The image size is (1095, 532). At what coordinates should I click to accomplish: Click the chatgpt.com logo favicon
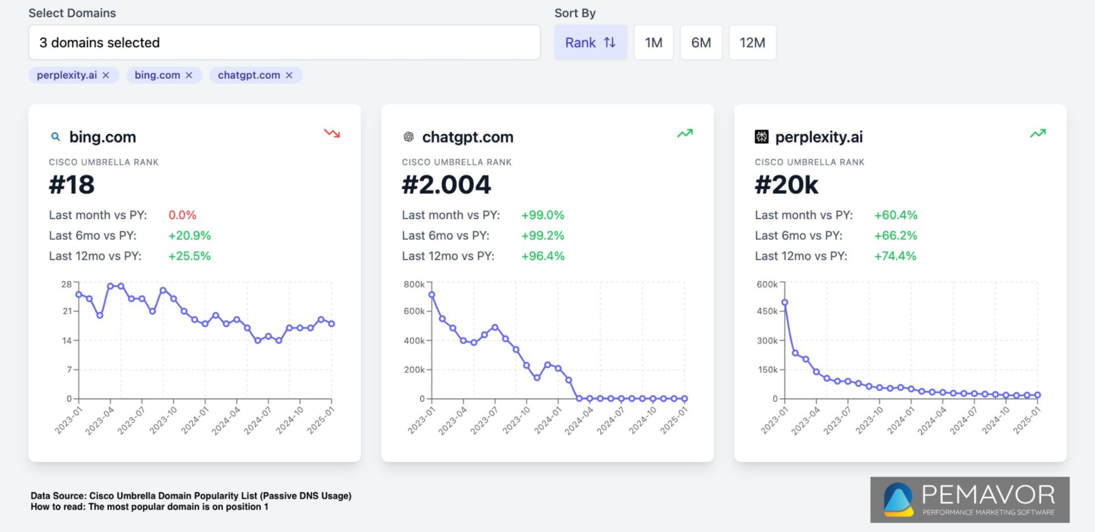[x=408, y=137]
